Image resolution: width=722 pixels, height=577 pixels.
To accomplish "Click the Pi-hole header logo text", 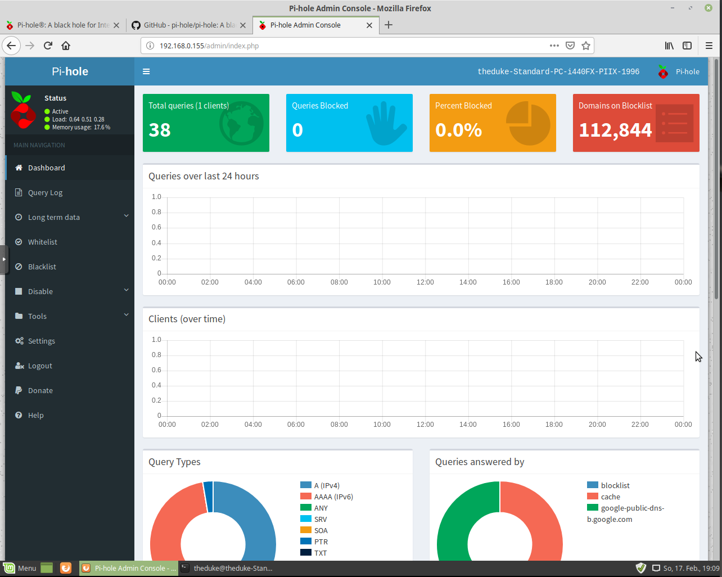I will [70, 71].
